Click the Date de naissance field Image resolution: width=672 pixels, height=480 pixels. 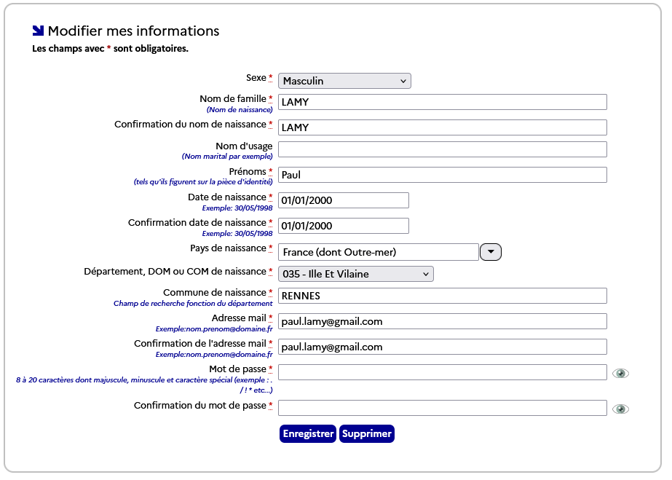(x=343, y=200)
